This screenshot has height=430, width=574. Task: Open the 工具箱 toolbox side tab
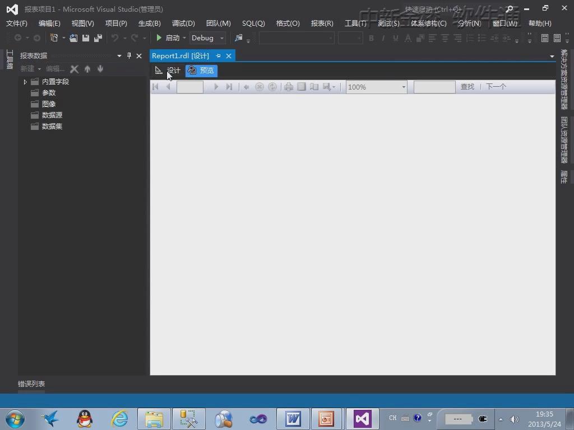(x=10, y=59)
